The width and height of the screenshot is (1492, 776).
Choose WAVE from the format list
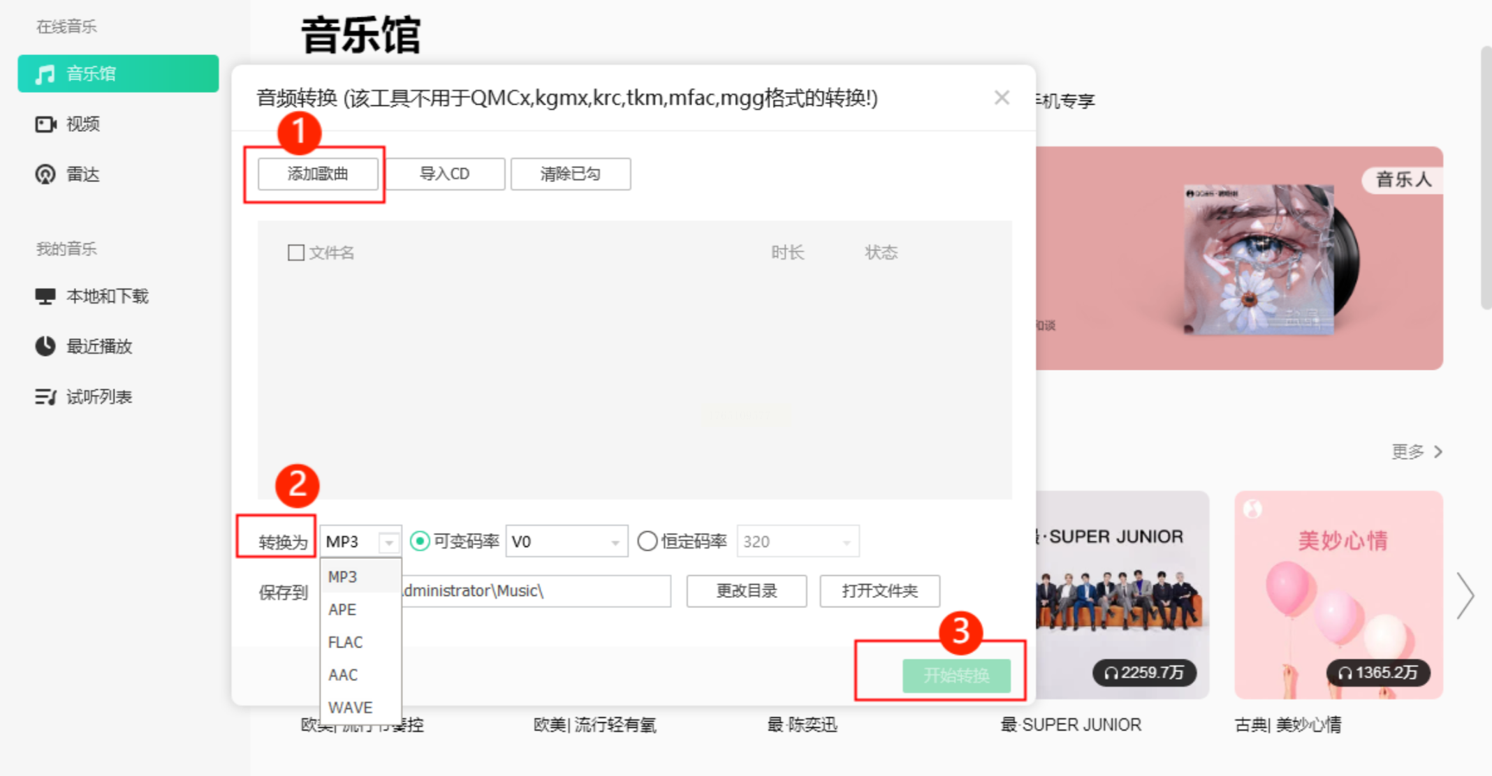click(x=350, y=708)
